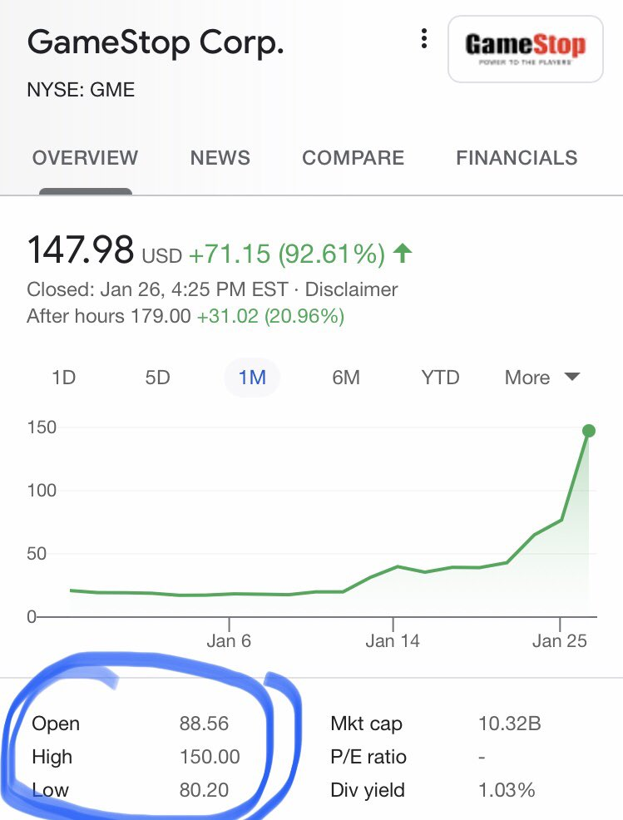Open the three-dot options menu
The height and width of the screenshot is (820, 623).
click(424, 39)
